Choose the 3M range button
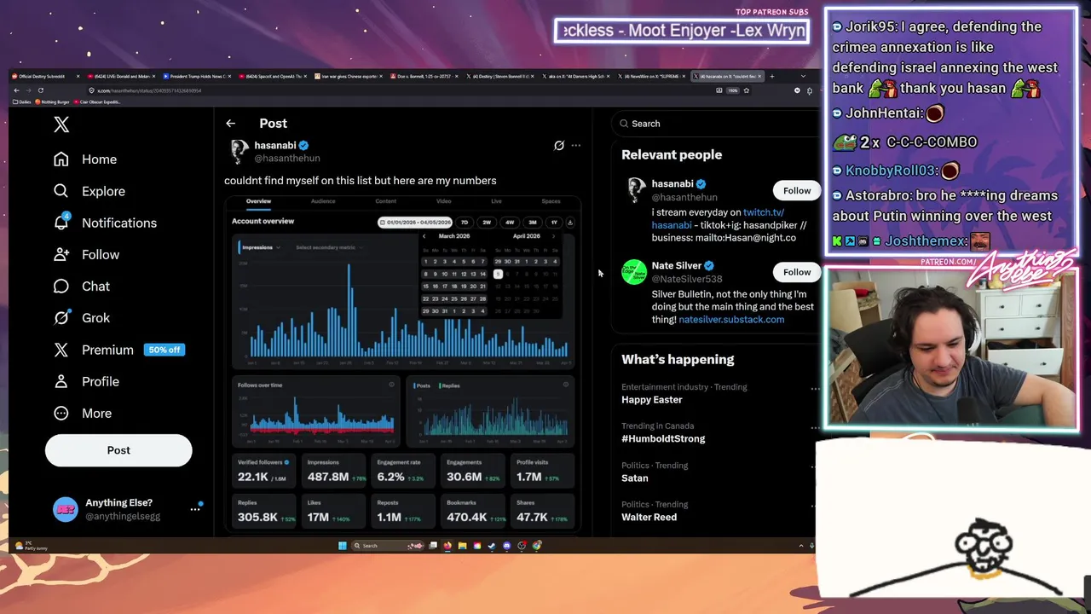This screenshot has height=614, width=1091. (x=533, y=223)
